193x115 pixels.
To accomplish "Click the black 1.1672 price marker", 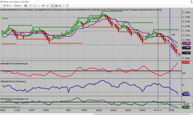I will click(187, 53).
